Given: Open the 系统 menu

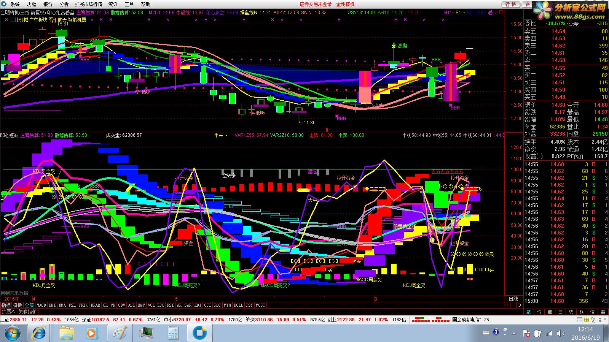Looking at the screenshot, I should pyautogui.click(x=15, y=4).
